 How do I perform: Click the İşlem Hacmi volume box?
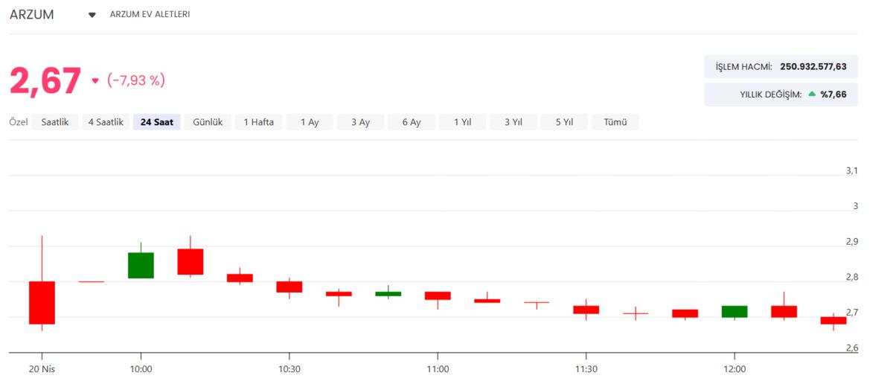tap(781, 67)
